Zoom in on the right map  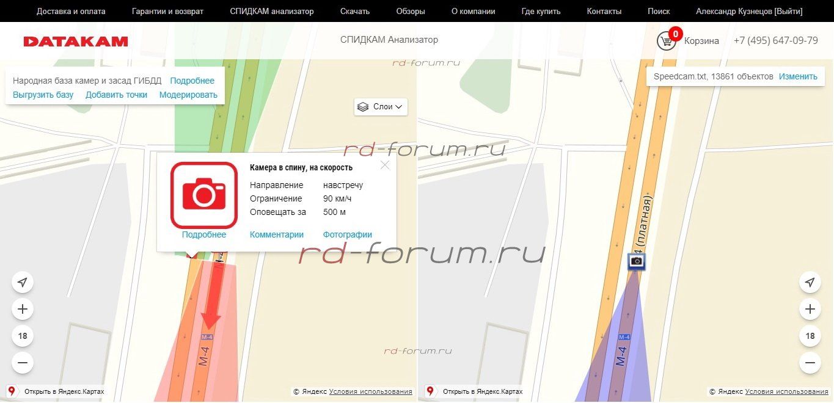point(810,309)
